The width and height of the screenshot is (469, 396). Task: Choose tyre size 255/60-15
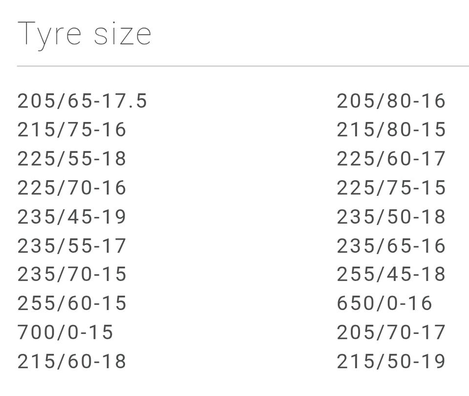click(x=72, y=303)
